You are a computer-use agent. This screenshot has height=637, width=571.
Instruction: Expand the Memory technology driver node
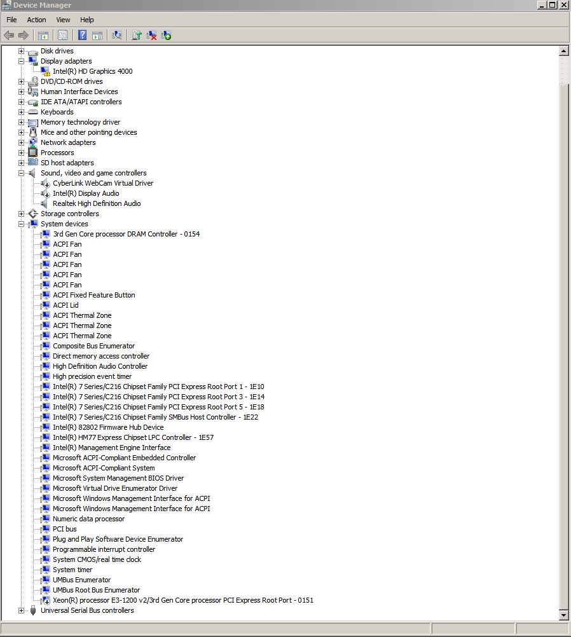click(x=21, y=122)
